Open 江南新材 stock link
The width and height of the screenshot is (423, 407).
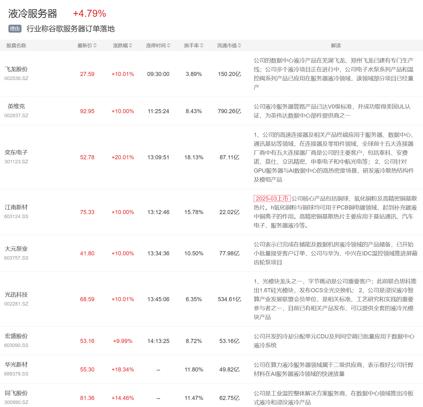click(16, 207)
